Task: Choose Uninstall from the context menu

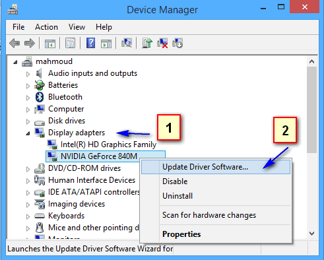Action: (x=216, y=196)
